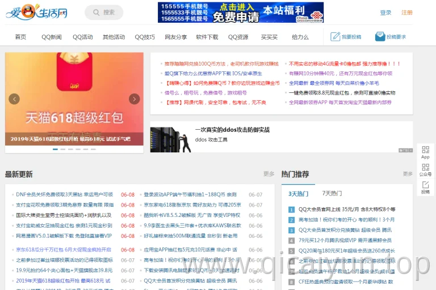Open the App QR code icon
Image resolution: width=436 pixels, height=290 pixels.
pos(425,150)
